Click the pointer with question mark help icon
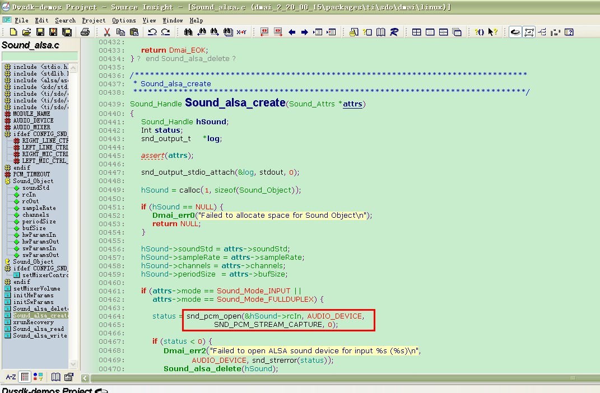 tap(493, 32)
